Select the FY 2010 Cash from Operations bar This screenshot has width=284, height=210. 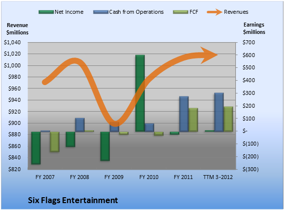150,127
